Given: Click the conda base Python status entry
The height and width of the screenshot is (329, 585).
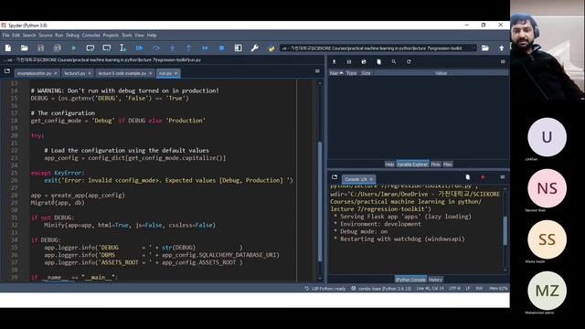Looking at the screenshot, I should 381,289.
